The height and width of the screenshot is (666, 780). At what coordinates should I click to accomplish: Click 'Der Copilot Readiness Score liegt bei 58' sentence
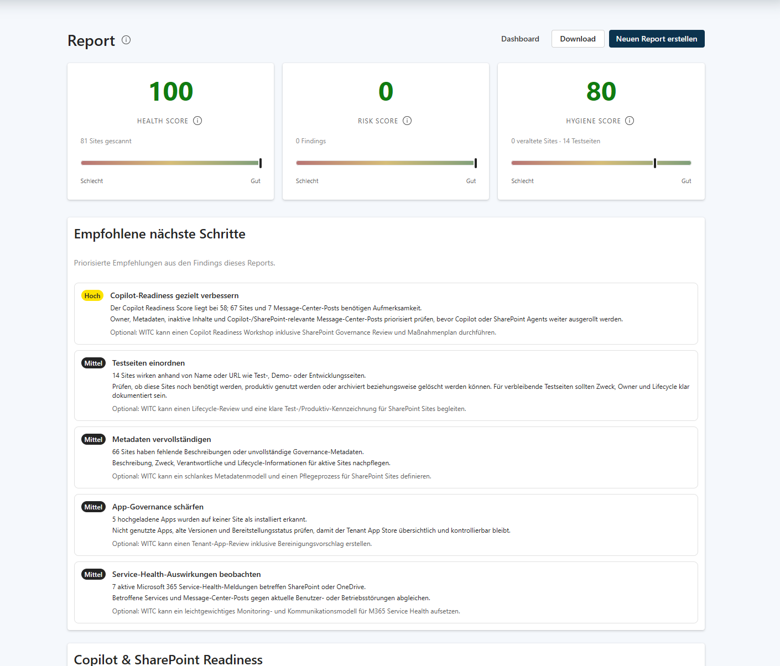[266, 308]
